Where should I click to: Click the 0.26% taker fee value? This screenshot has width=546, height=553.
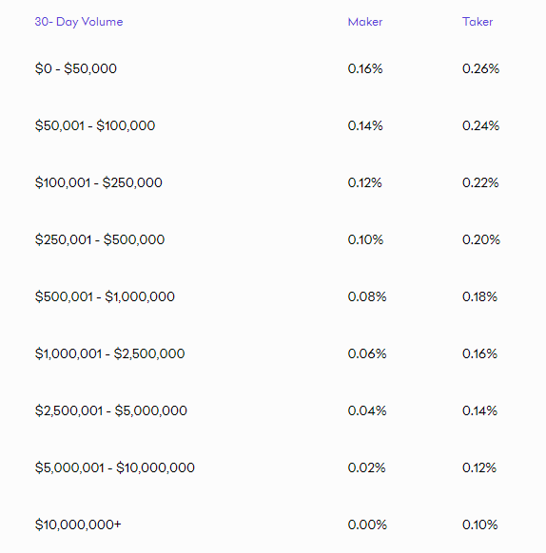(x=480, y=68)
